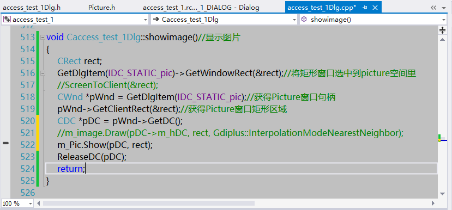Click IDC_STATIC_pic identifier on line 516

click(x=141, y=73)
